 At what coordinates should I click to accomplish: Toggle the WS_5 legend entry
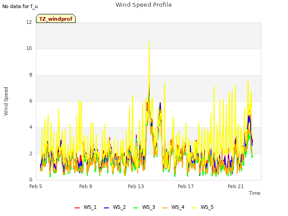[202, 207]
